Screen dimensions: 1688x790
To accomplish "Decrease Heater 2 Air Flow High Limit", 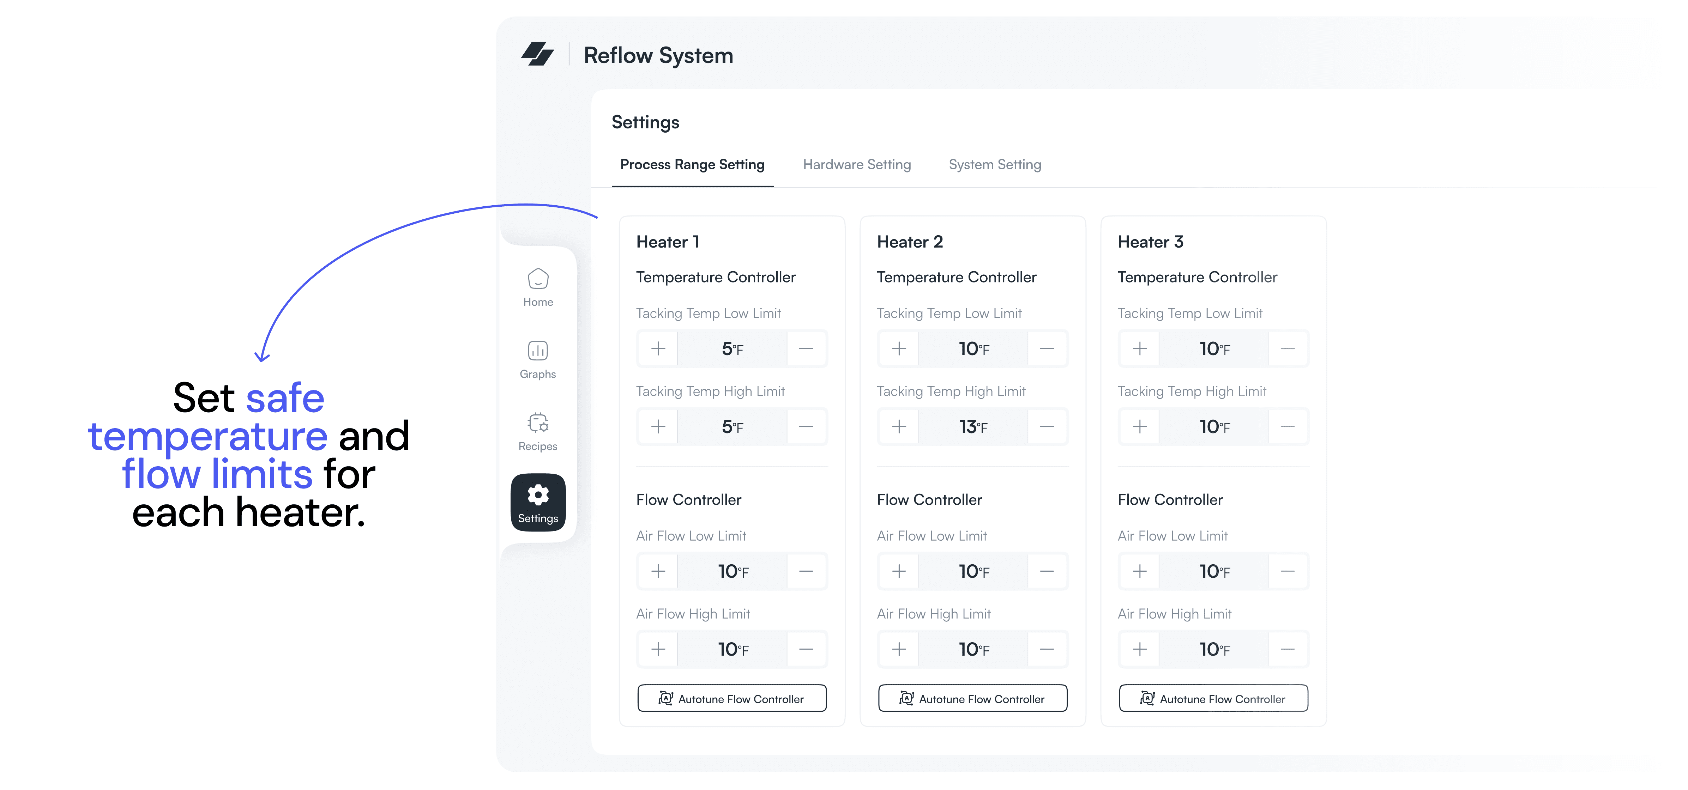I will (x=1047, y=649).
